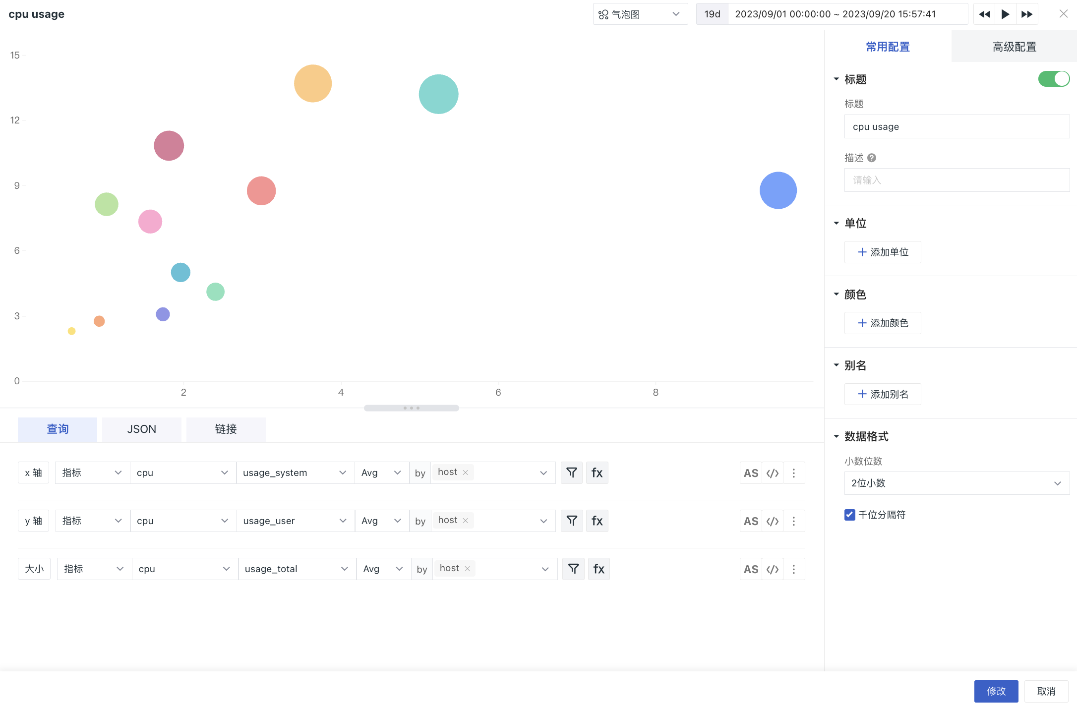This screenshot has height=710, width=1077.
Task: Click the 19d time range label
Action: click(x=712, y=14)
